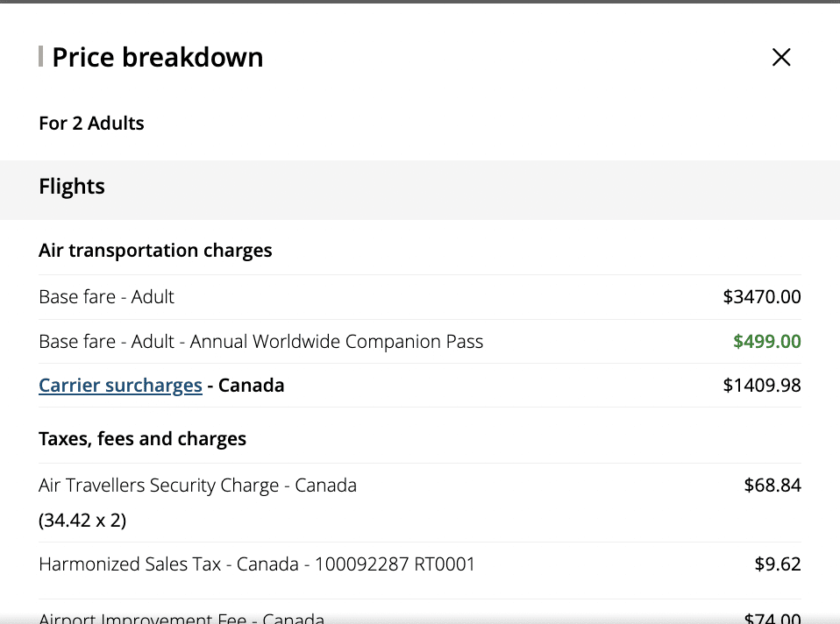840x624 pixels.
Task: Click the $68.84 security charge amount
Action: (772, 486)
